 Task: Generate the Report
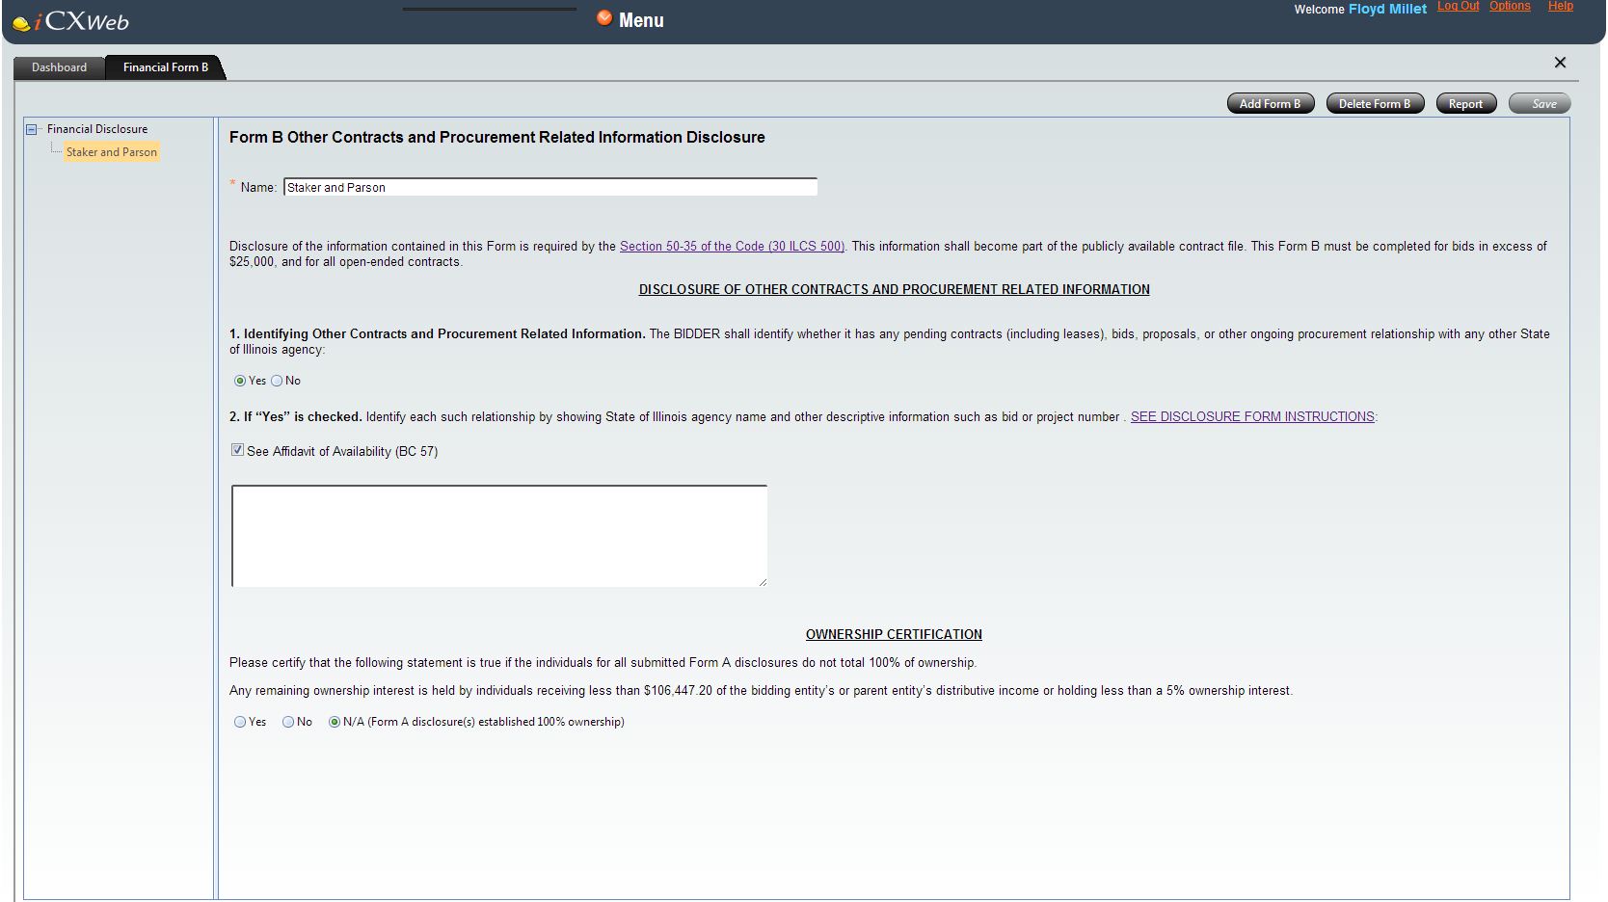coord(1465,104)
